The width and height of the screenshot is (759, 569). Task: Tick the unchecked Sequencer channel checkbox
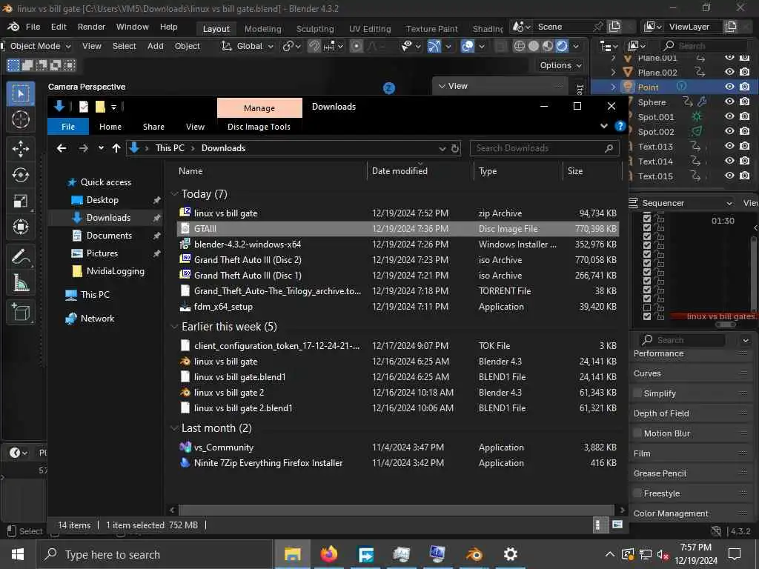click(x=646, y=307)
